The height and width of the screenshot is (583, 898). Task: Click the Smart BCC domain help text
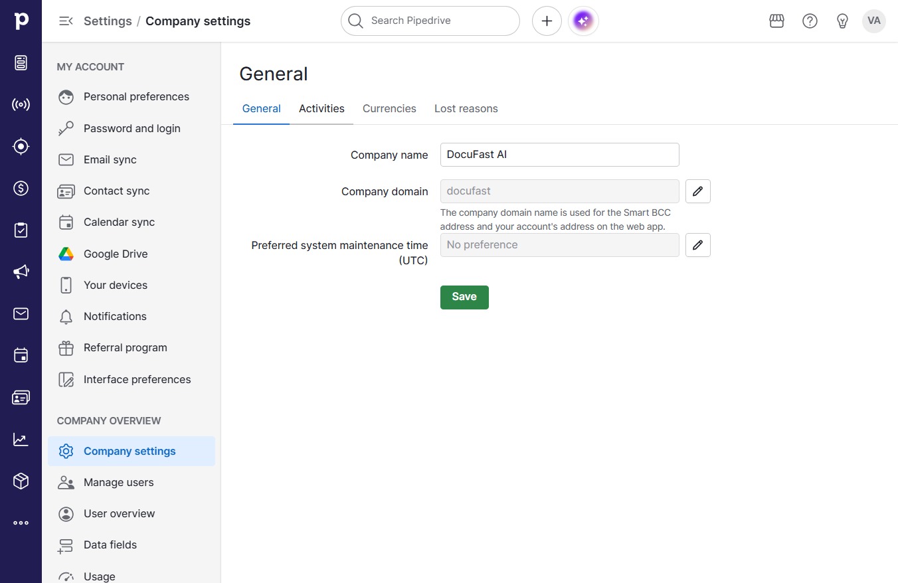[x=555, y=220]
